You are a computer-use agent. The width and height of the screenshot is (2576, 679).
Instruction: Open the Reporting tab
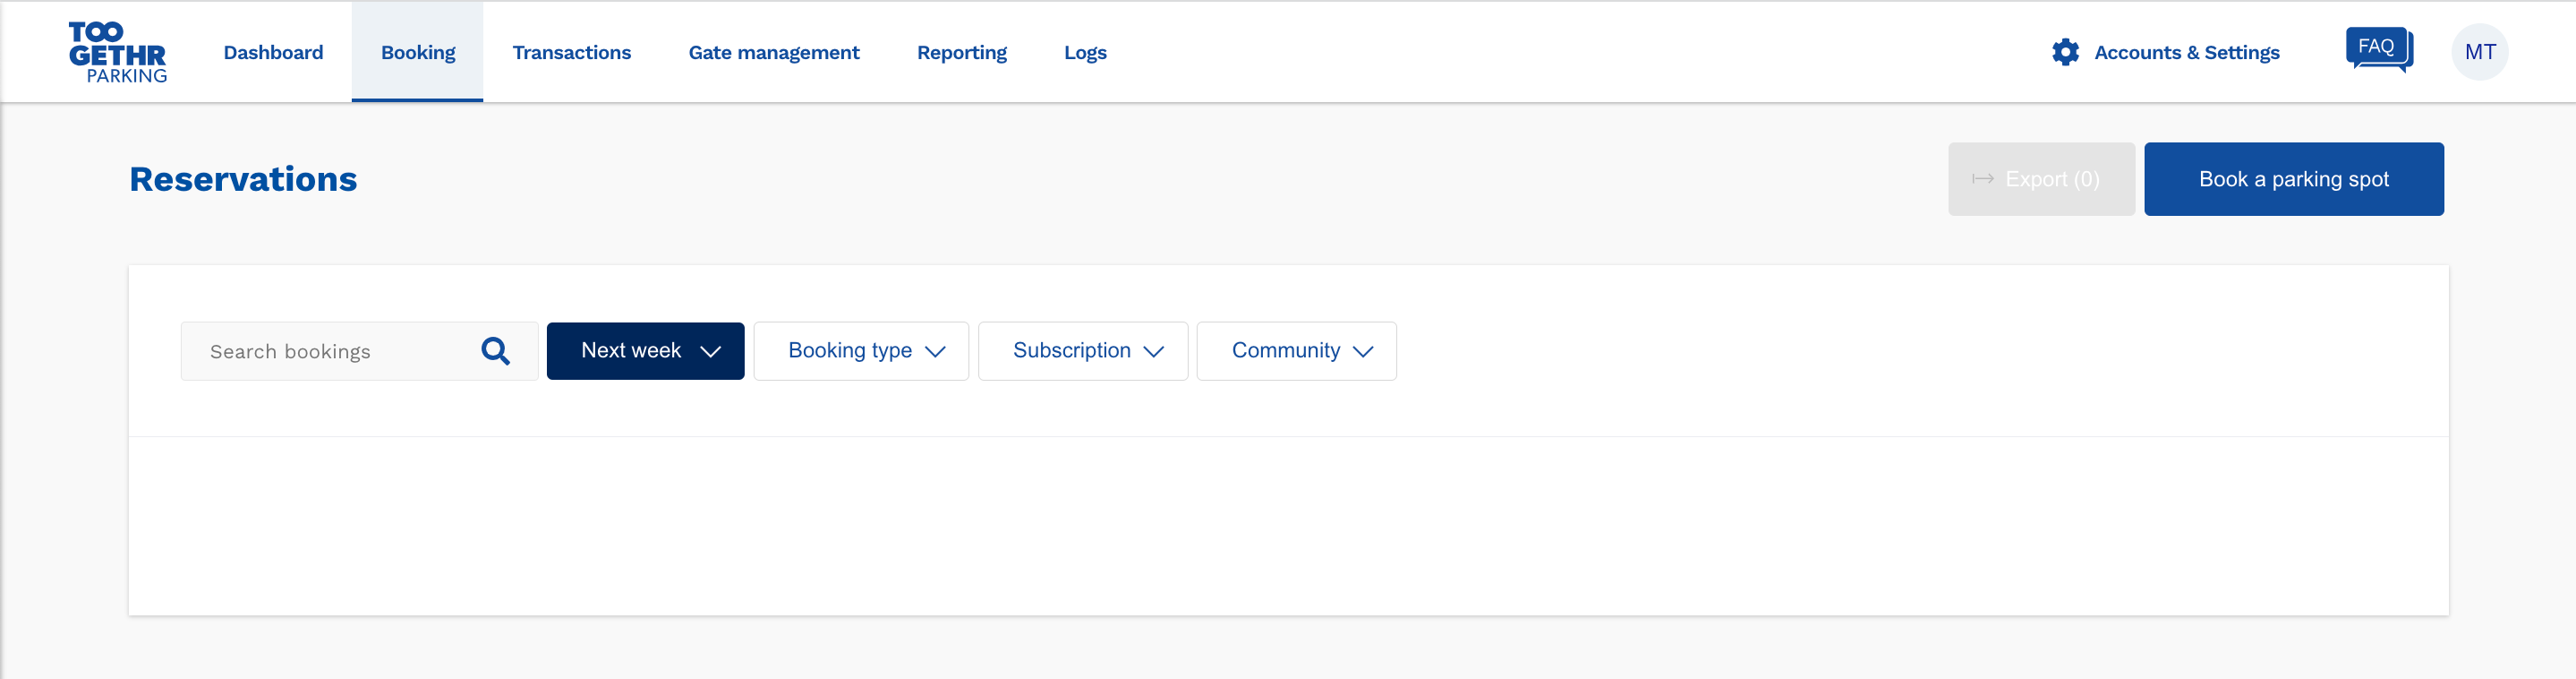(x=961, y=52)
